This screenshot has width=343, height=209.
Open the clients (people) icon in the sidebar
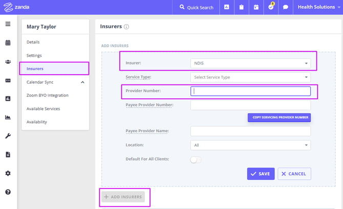[x=8, y=62]
